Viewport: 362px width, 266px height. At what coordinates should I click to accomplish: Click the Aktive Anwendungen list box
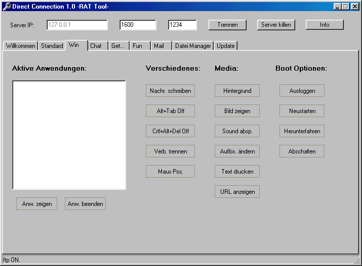click(x=69, y=135)
